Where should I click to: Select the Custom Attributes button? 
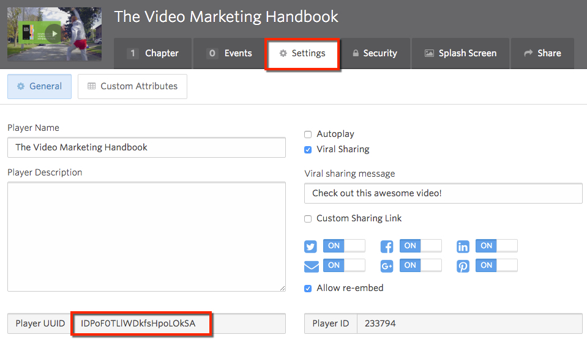[x=132, y=86]
